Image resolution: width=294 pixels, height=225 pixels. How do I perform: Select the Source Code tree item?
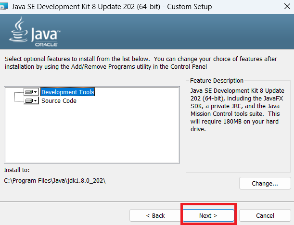[59, 101]
